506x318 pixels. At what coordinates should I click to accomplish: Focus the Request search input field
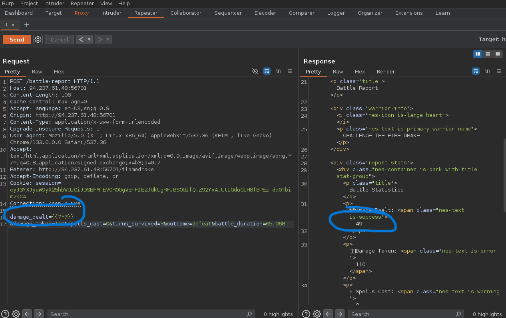[x=151, y=314]
